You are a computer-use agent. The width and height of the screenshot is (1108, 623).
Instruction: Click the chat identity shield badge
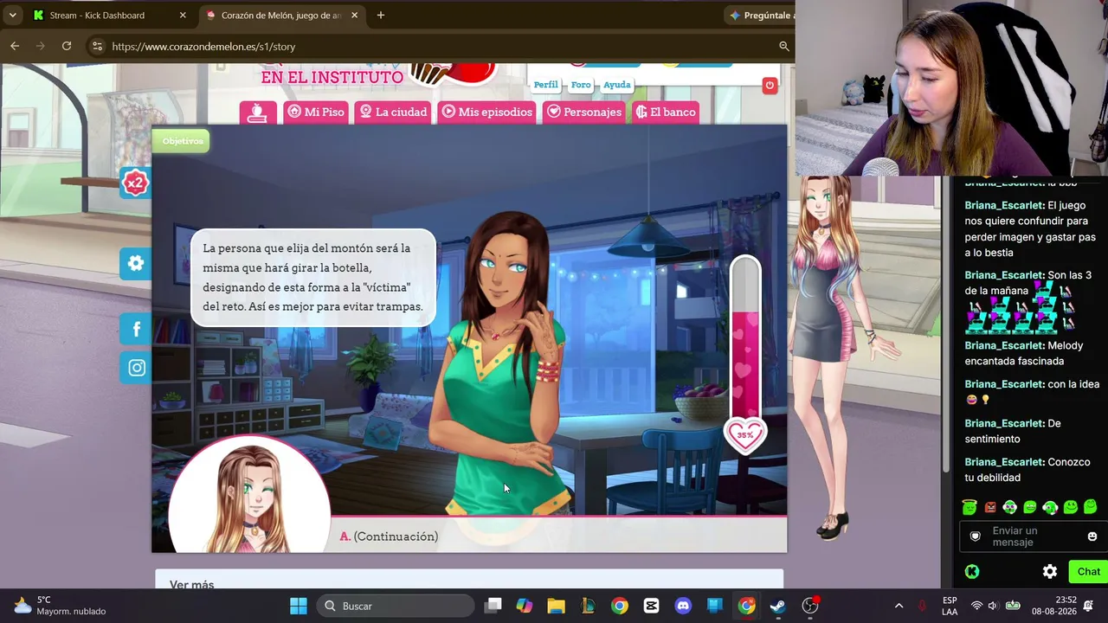(976, 536)
